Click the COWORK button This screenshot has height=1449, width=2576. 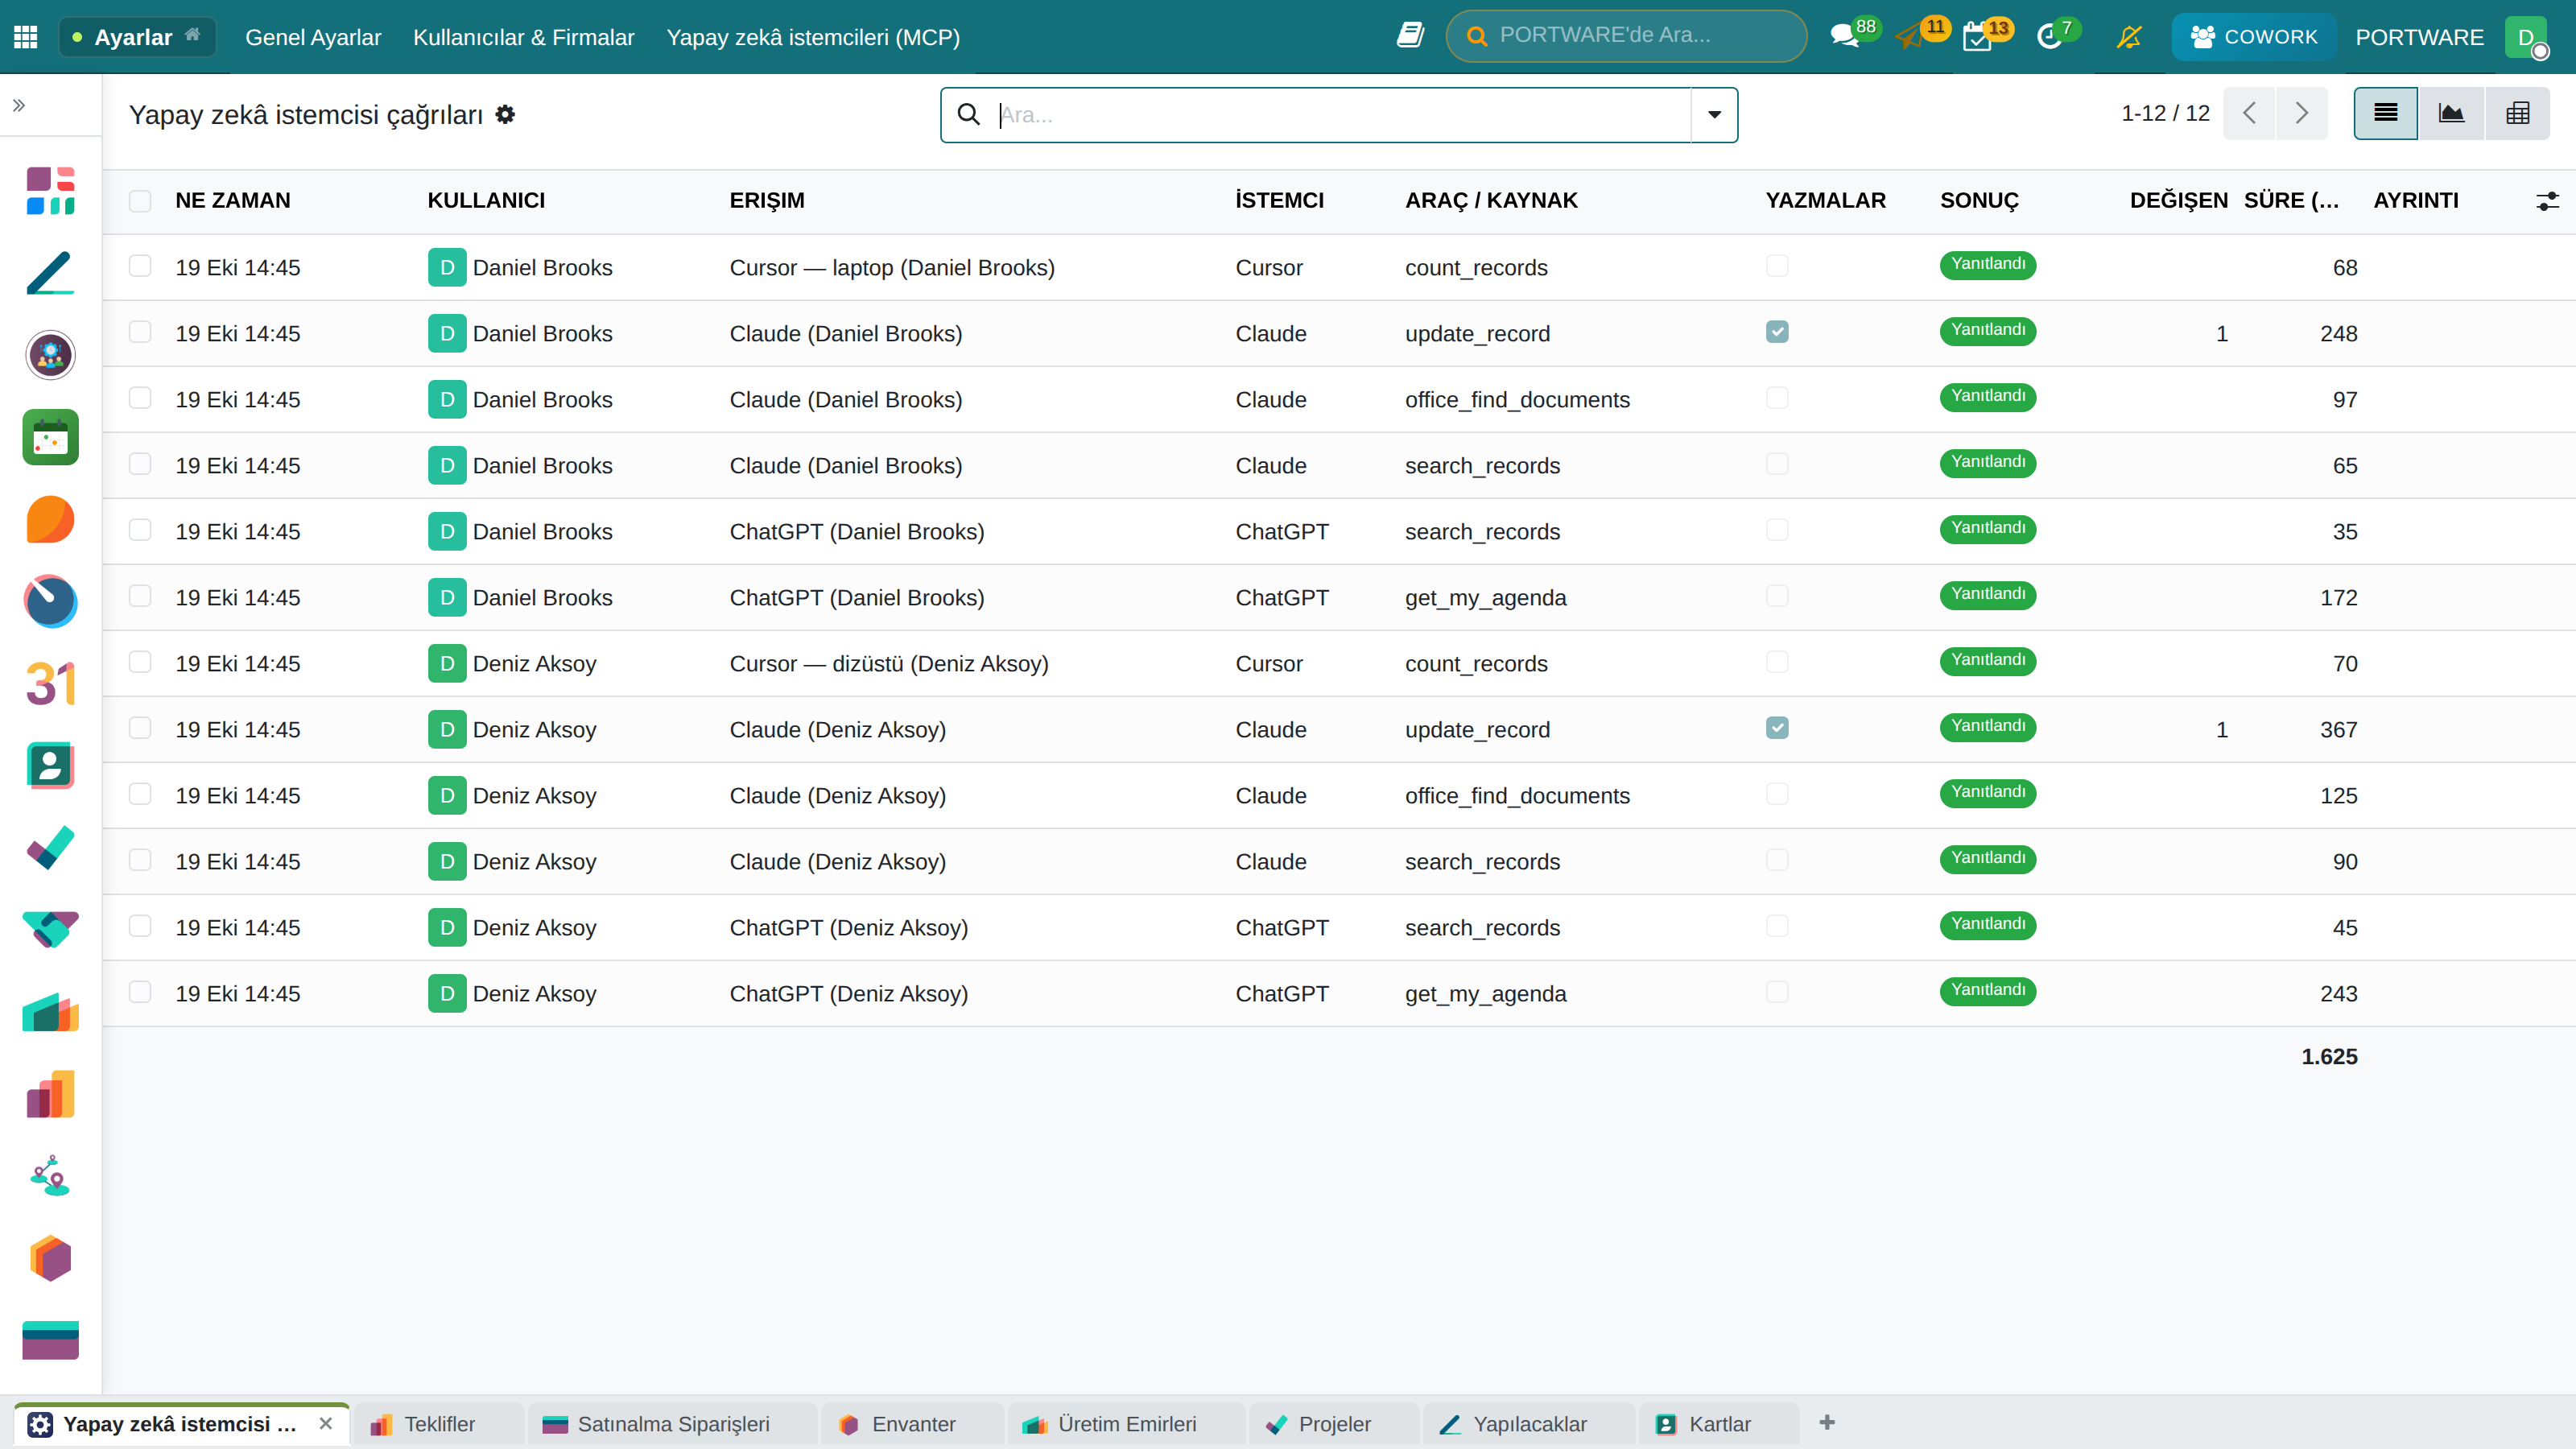(x=2254, y=37)
